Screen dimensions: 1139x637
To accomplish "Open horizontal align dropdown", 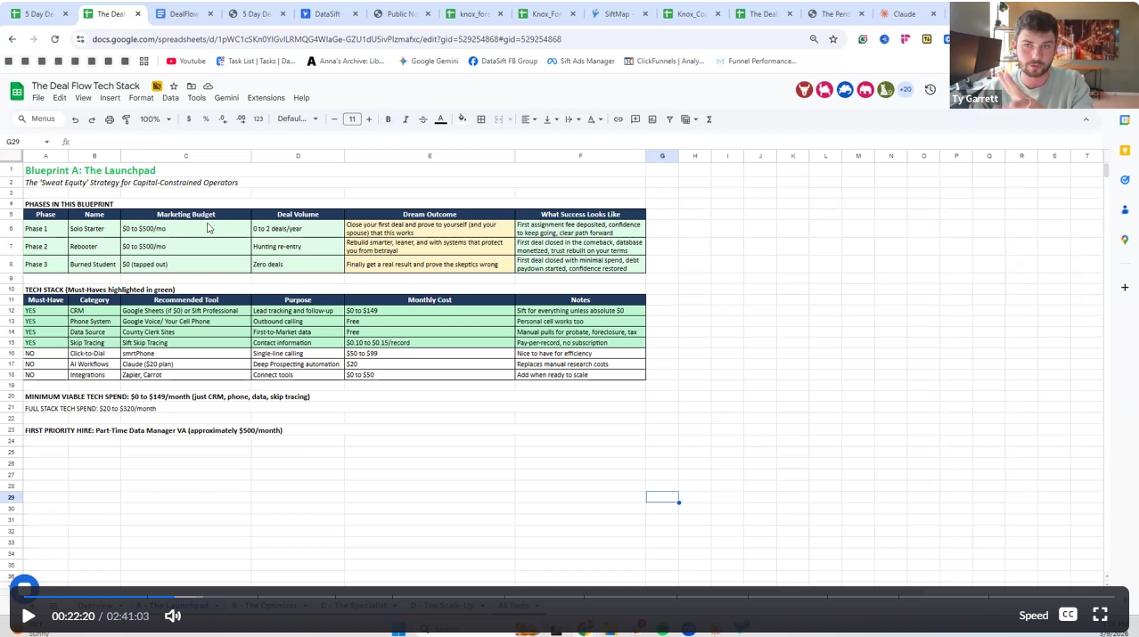I will (529, 119).
